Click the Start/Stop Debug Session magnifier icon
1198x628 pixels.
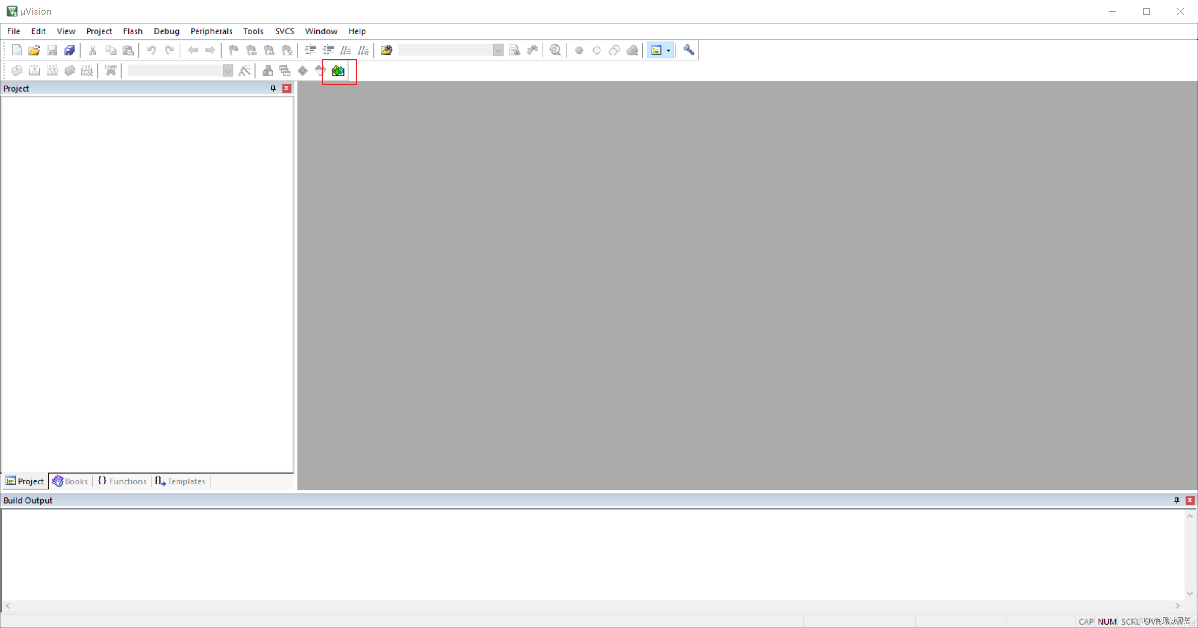[555, 50]
